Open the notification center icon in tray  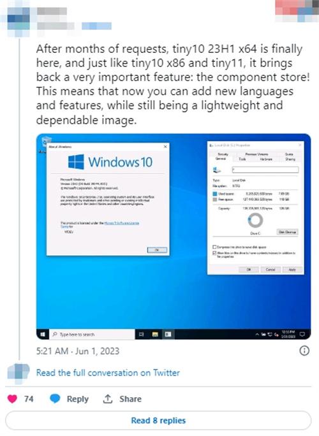coord(302,334)
